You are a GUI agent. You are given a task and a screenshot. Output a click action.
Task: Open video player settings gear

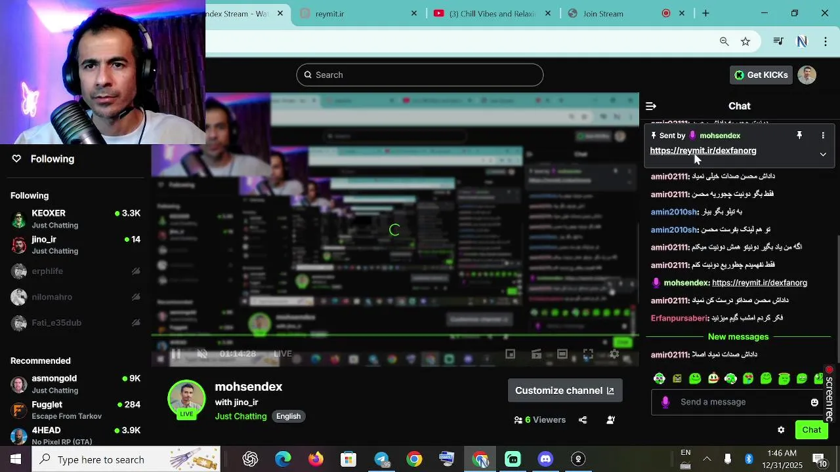(614, 354)
